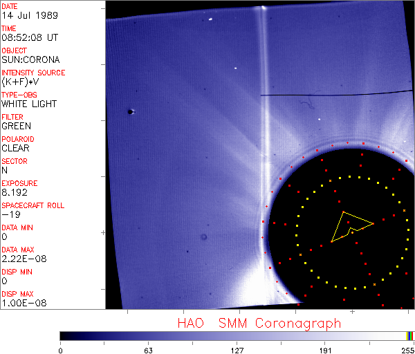Click the DISP MIN label
The width and height of the screenshot is (415, 354).
click(17, 272)
